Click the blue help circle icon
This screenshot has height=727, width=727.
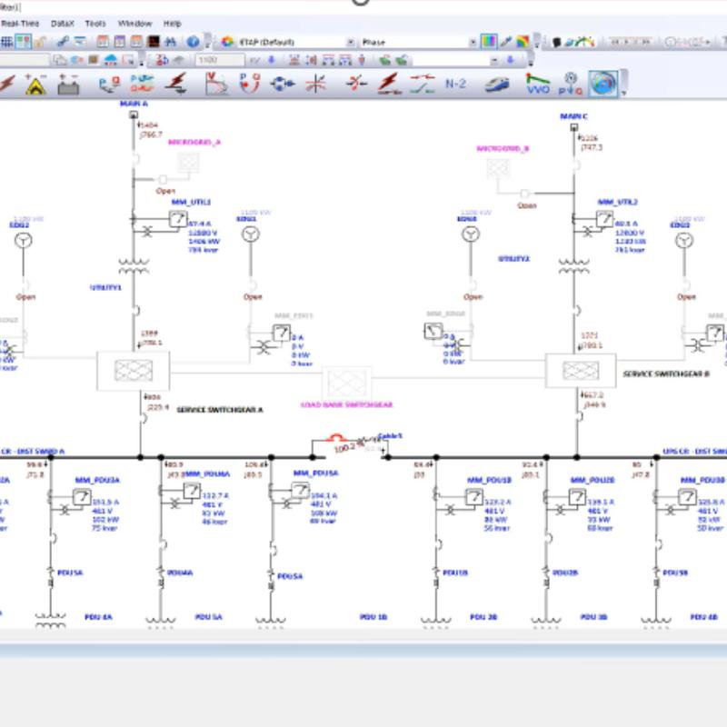tap(193, 42)
